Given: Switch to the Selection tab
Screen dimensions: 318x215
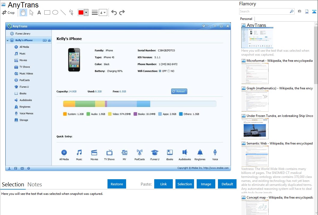Looking at the screenshot, I should click(x=13, y=185).
